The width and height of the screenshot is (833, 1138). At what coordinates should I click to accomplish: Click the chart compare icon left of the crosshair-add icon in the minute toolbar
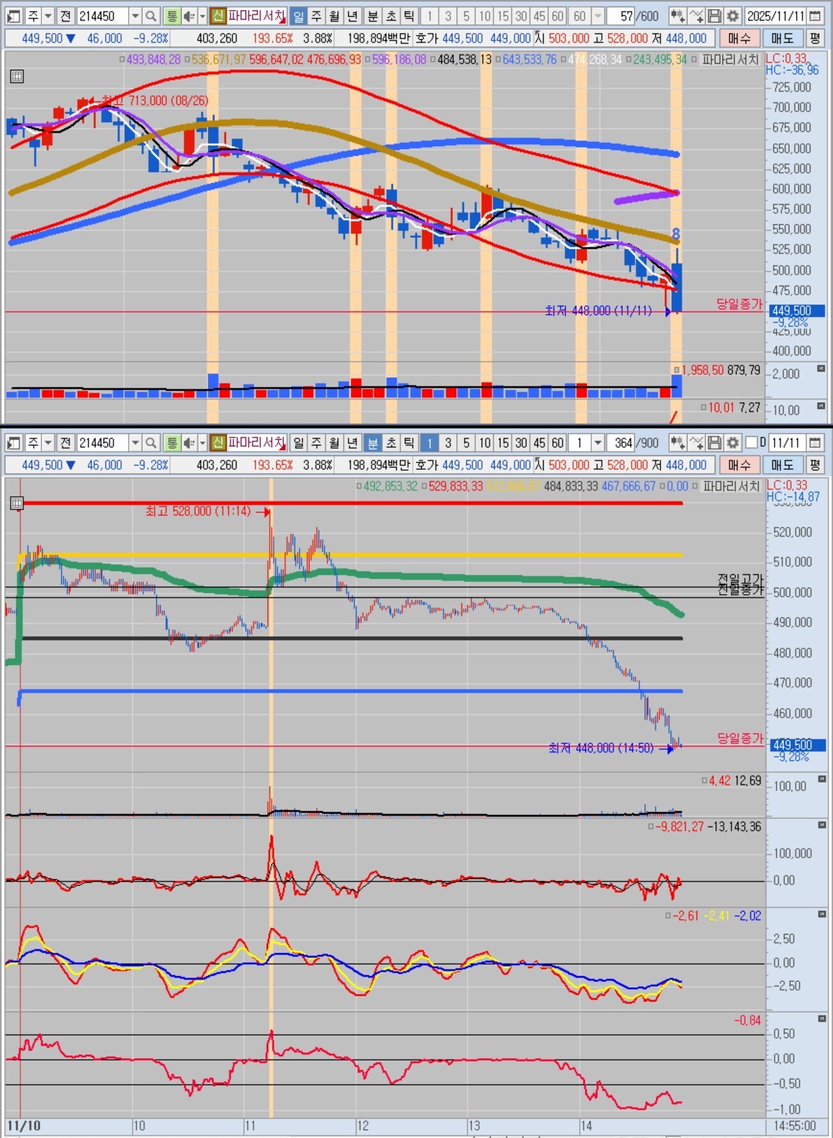(x=678, y=442)
